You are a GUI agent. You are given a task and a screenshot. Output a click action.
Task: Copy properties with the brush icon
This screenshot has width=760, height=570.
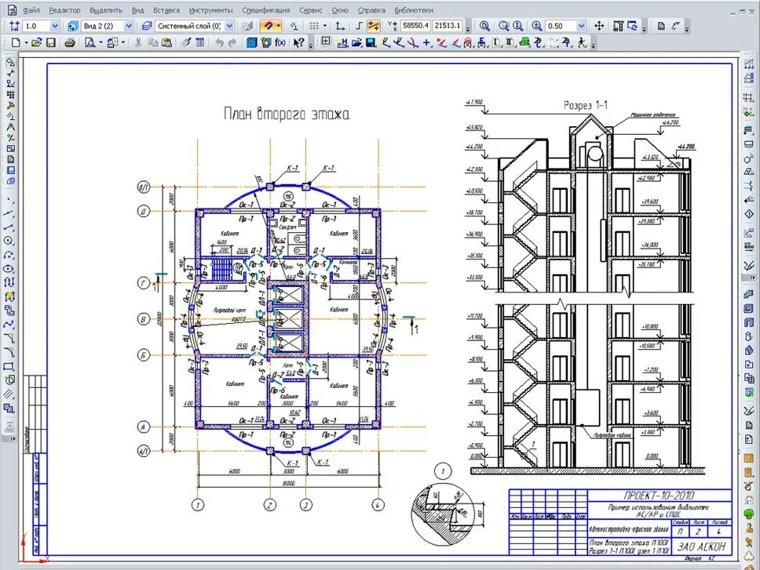tap(186, 42)
